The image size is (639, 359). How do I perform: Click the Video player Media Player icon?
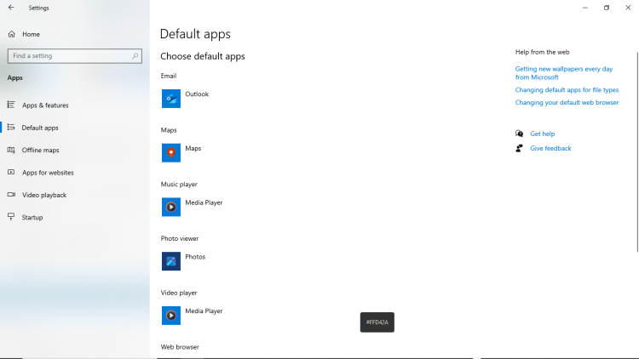pyautogui.click(x=171, y=316)
